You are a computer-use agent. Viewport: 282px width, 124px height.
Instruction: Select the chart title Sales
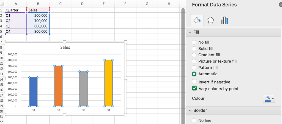tap(65, 48)
